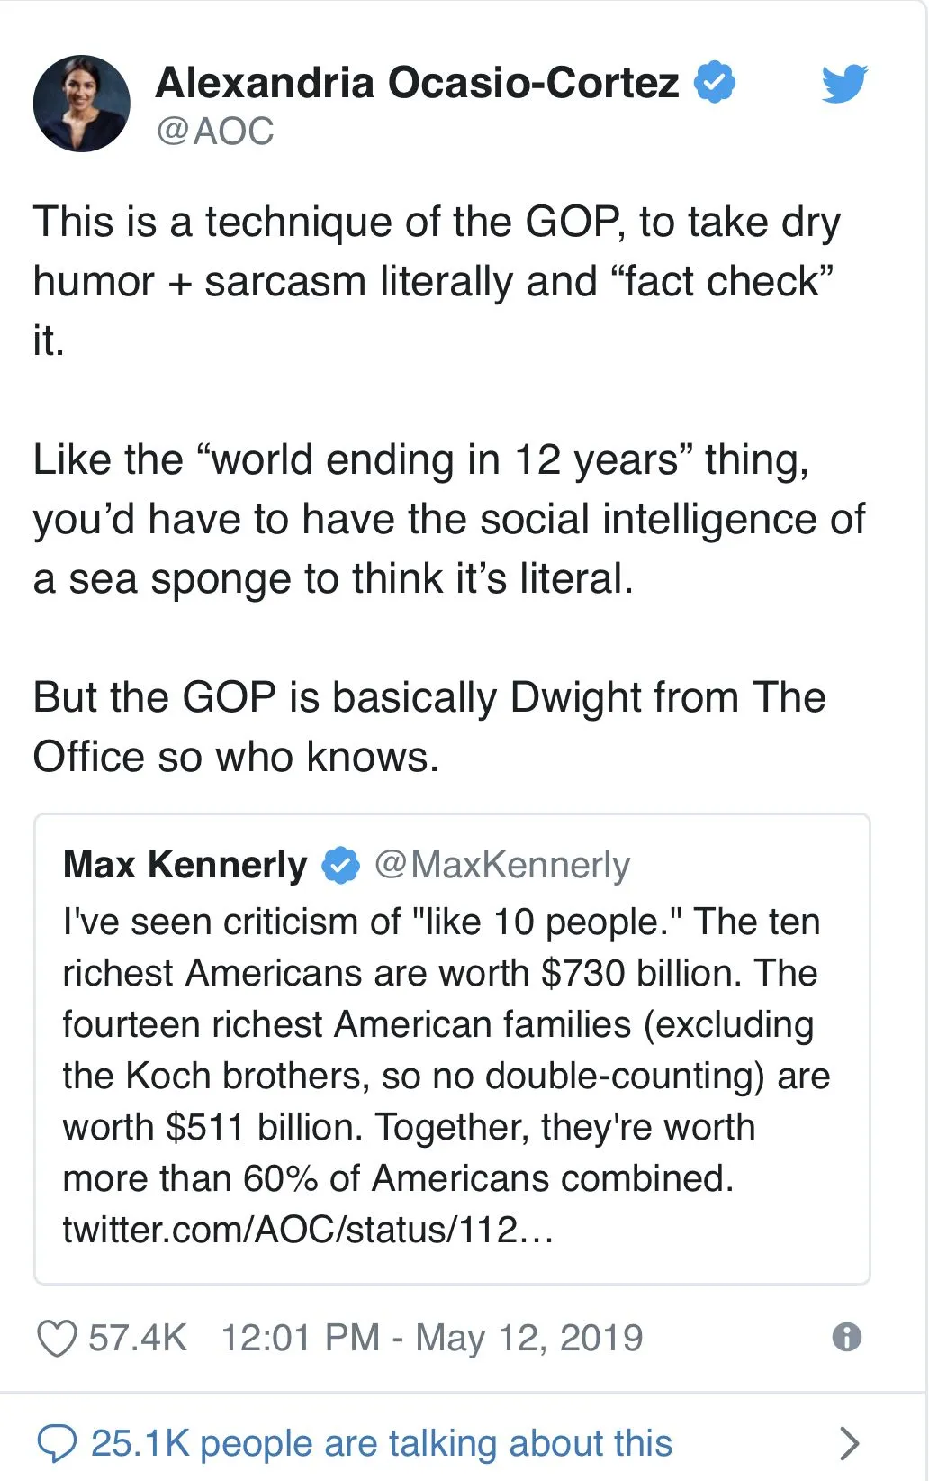Screen dimensions: 929x1481
Task: Click the @AOC handle
Action: click(x=215, y=132)
